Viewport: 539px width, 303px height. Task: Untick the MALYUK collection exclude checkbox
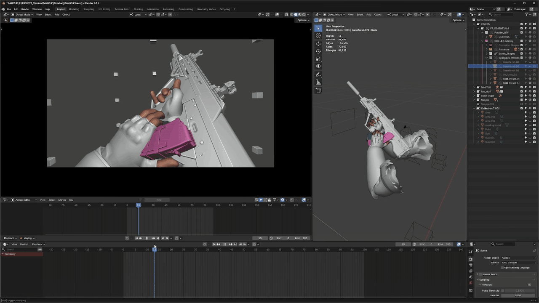[x=521, y=87]
